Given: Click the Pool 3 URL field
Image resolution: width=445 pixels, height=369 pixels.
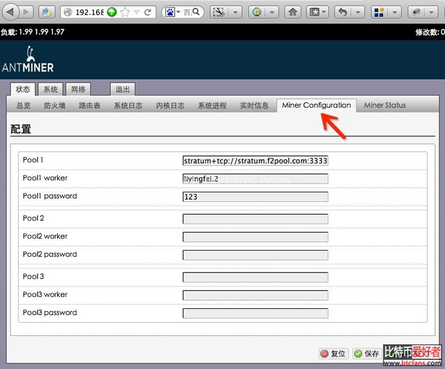Looking at the screenshot, I should tap(256, 277).
